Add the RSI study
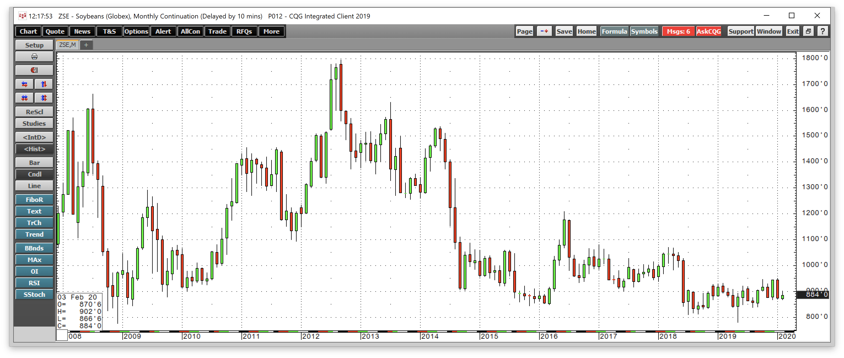This screenshot has height=358, width=844. tap(34, 283)
